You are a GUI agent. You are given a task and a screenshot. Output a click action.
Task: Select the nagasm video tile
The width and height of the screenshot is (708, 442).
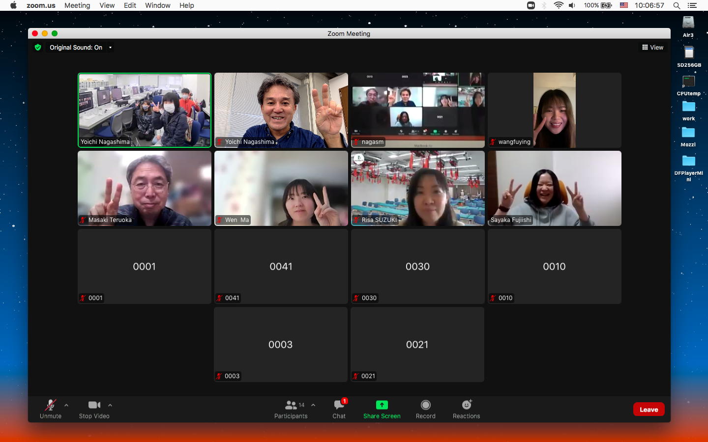418,110
